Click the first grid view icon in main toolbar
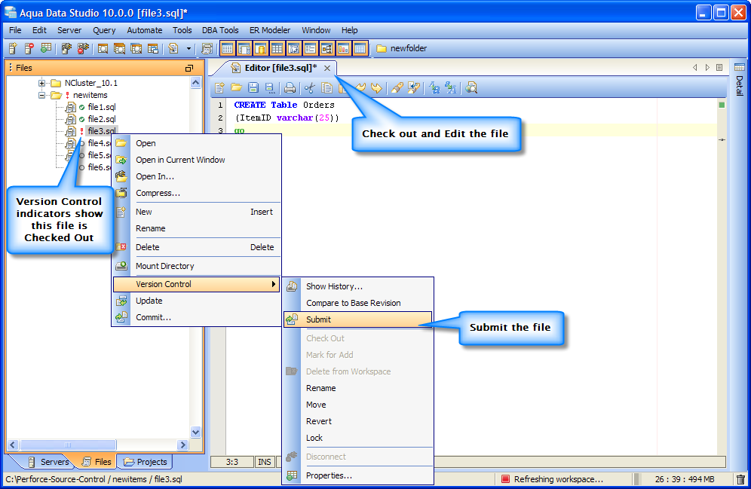 (x=228, y=48)
